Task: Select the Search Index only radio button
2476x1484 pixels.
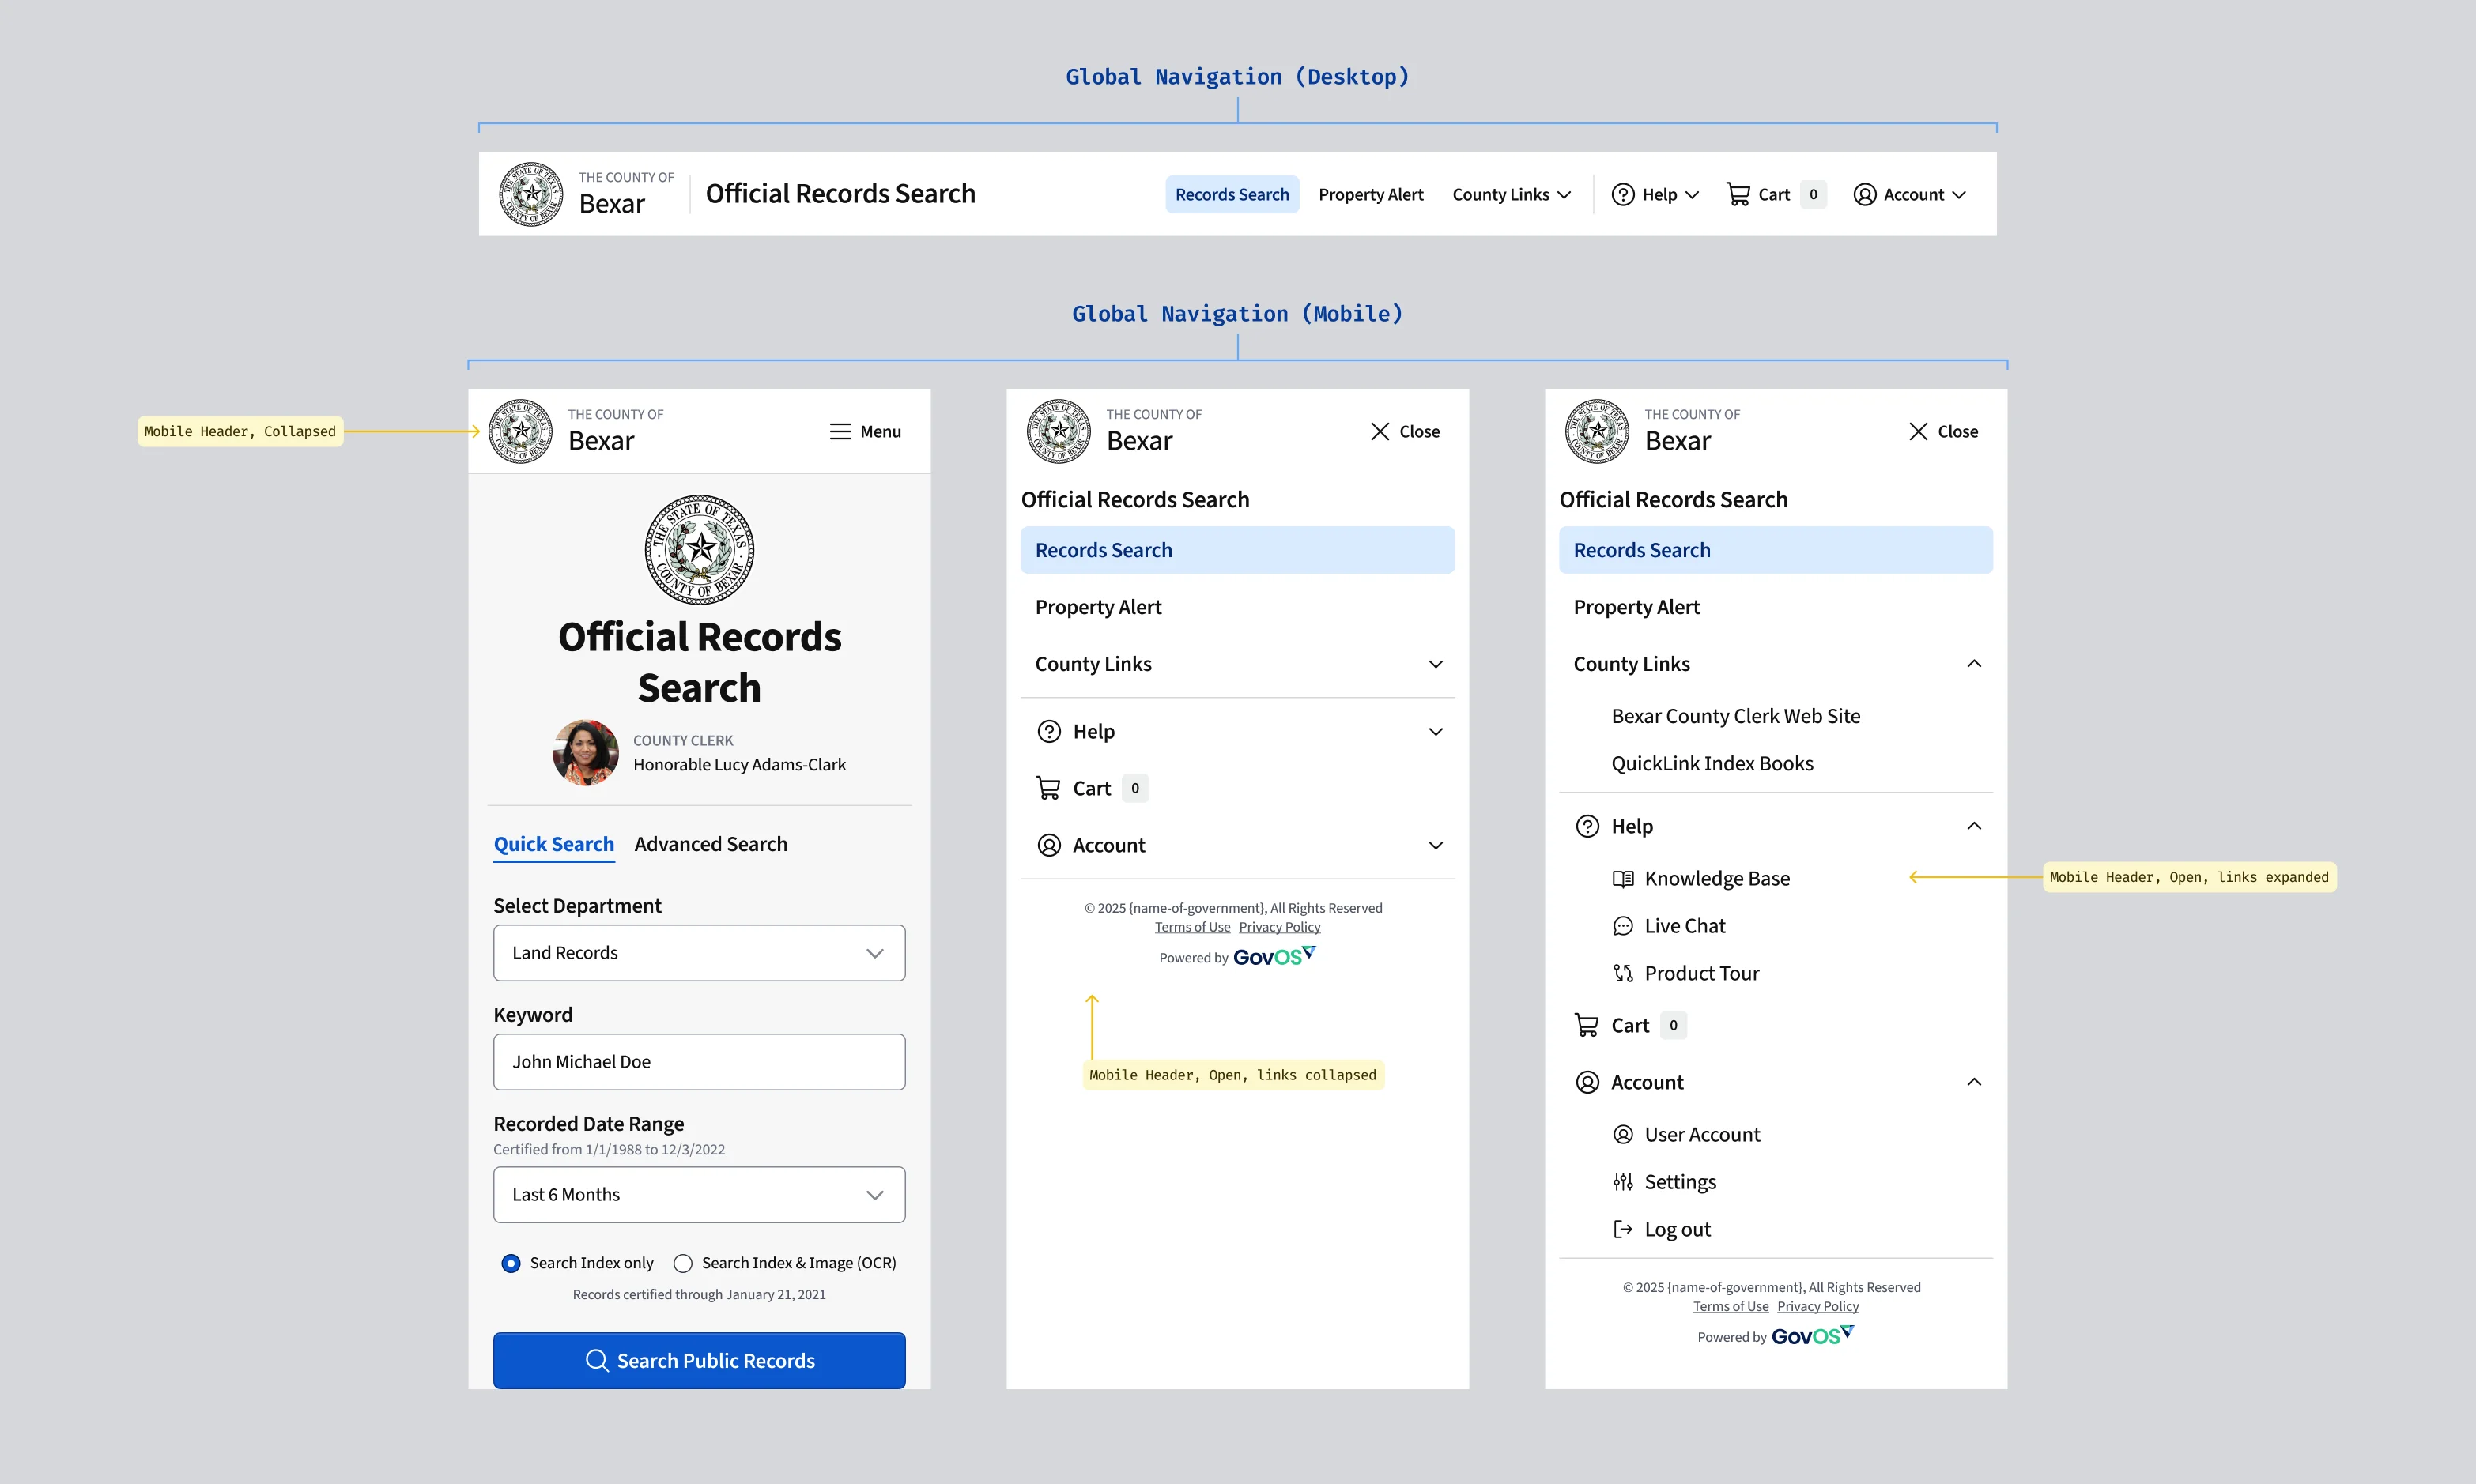Action: click(511, 1262)
